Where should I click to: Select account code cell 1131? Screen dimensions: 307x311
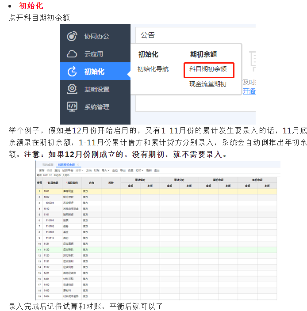click(53, 262)
